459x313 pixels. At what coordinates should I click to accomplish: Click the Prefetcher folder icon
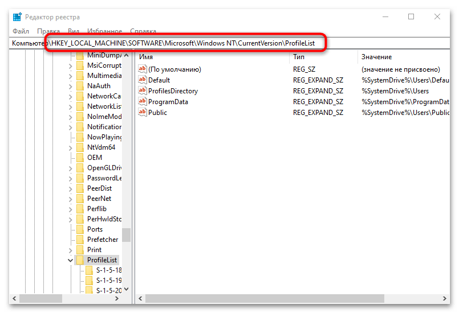(x=80, y=240)
